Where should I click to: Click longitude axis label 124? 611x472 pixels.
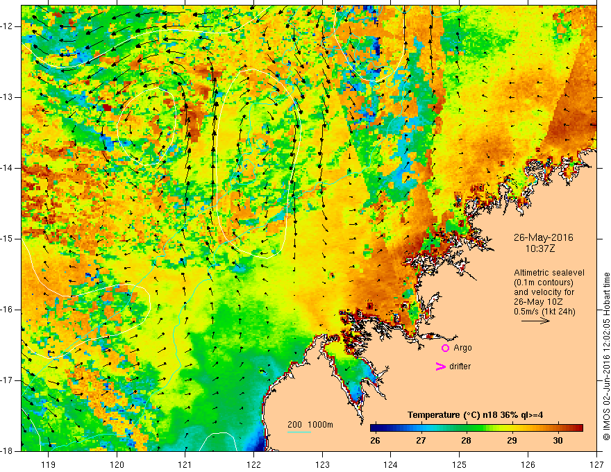pos(391,464)
